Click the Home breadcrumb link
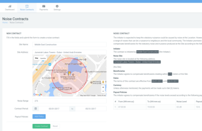The width and height of the screenshot is (202, 131). pos(5,23)
